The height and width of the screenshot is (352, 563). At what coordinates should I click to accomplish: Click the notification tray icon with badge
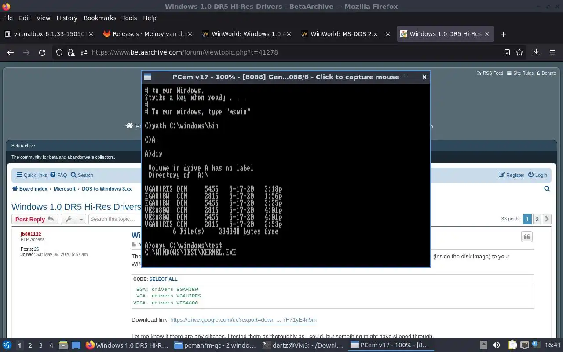coord(537,345)
